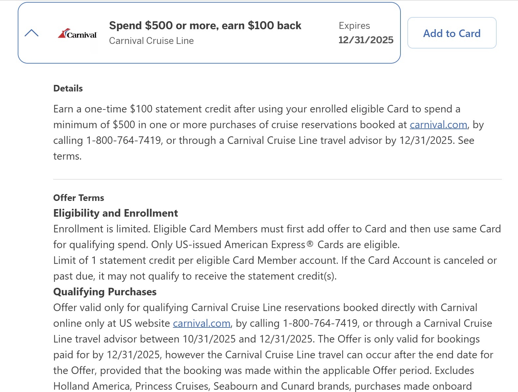The image size is (518, 392).
Task: Click the Expires label in the offer card
Action: click(x=354, y=26)
